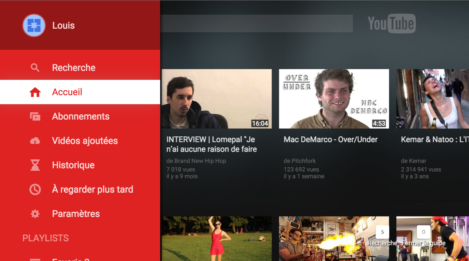469x261 pixels.
Task: Select the video with woman in red dress
Action: (216, 238)
